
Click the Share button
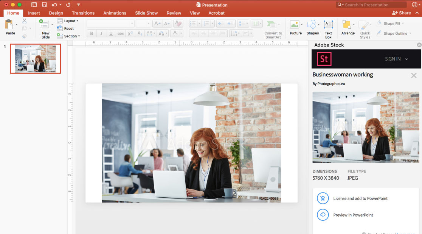point(401,13)
